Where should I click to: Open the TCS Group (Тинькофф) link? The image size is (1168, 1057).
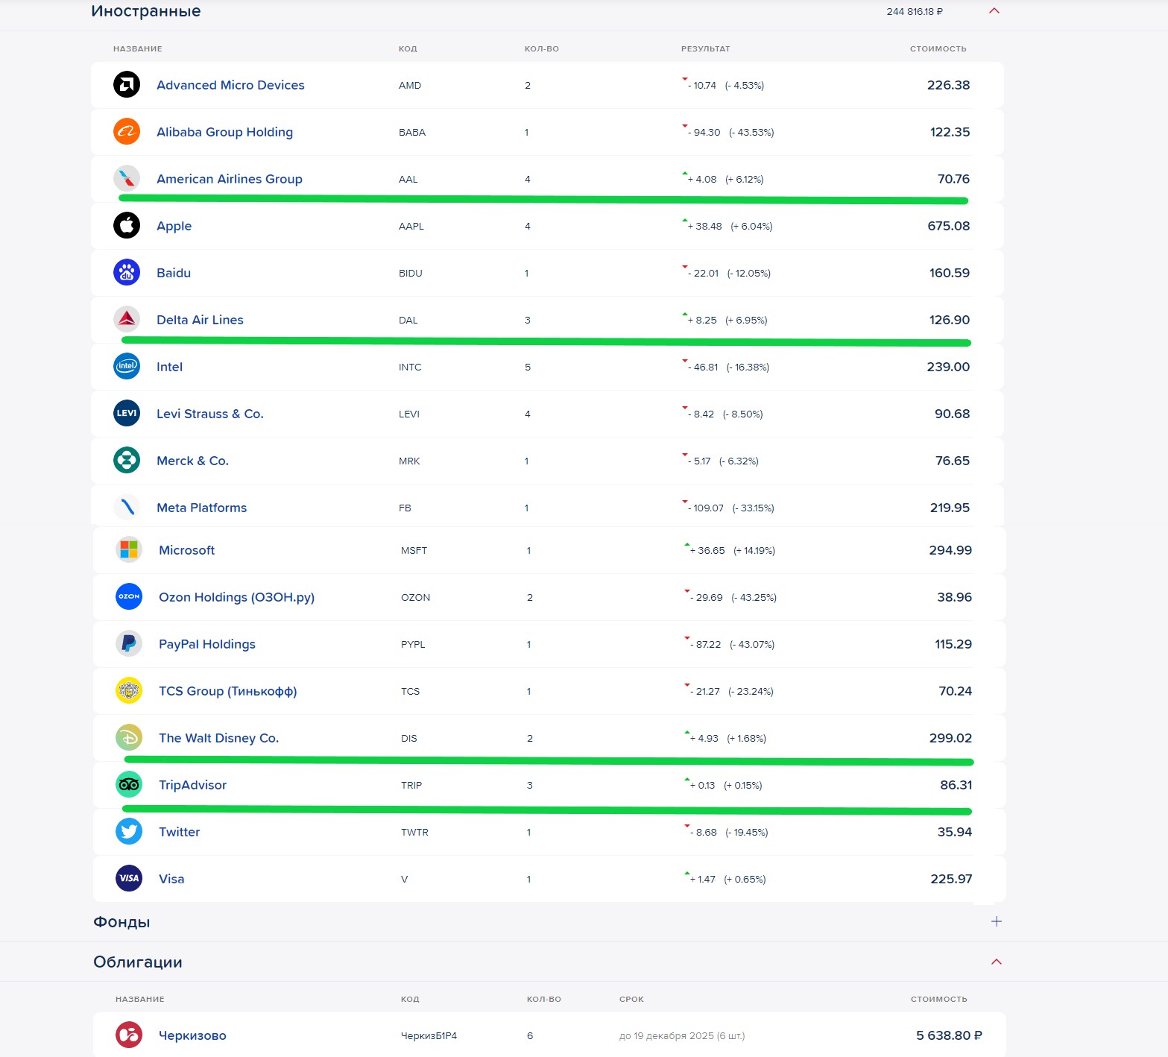pos(227,691)
